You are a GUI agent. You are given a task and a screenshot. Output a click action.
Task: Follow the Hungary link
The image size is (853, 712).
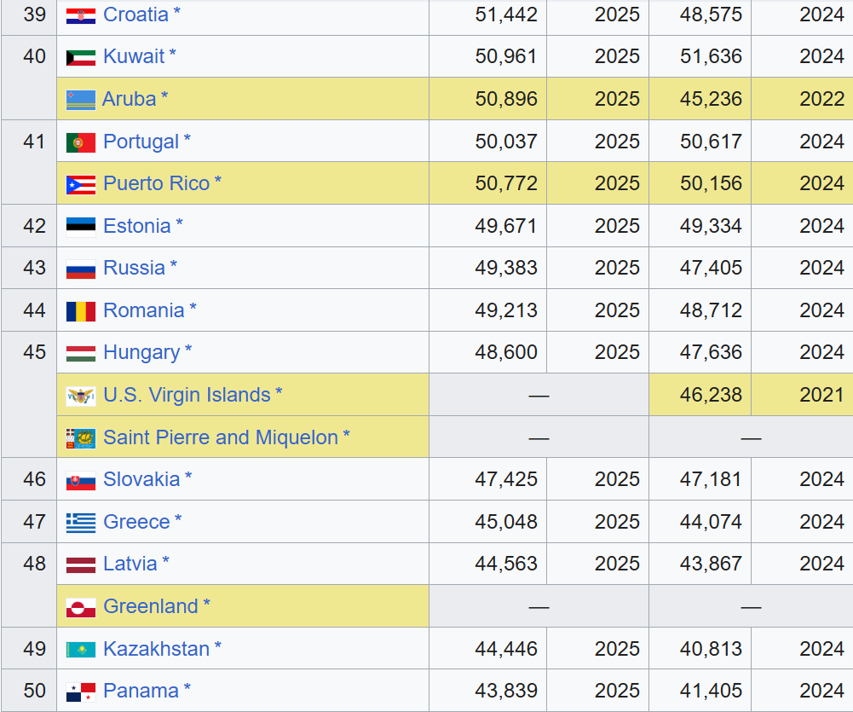[x=141, y=352]
